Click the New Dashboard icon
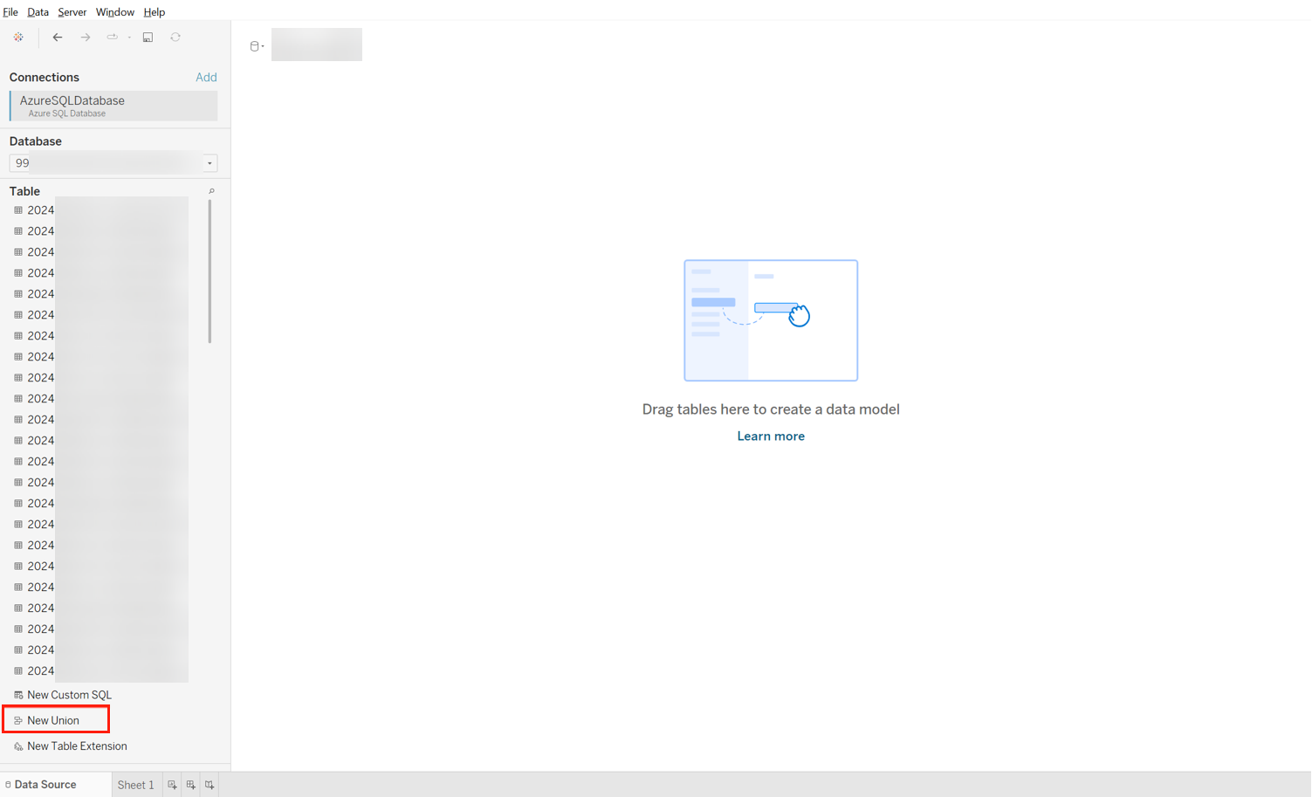 pyautogui.click(x=190, y=785)
